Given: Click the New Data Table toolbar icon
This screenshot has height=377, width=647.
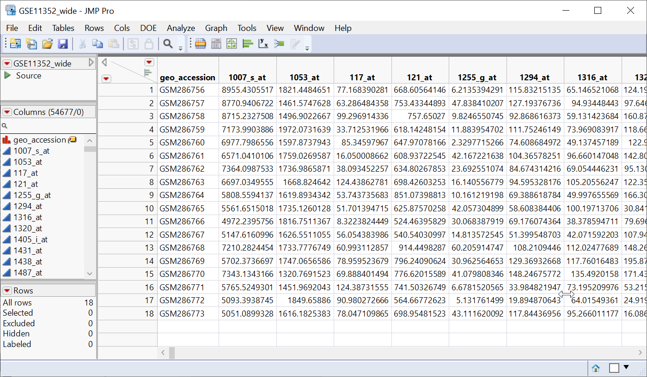Looking at the screenshot, I should [14, 43].
